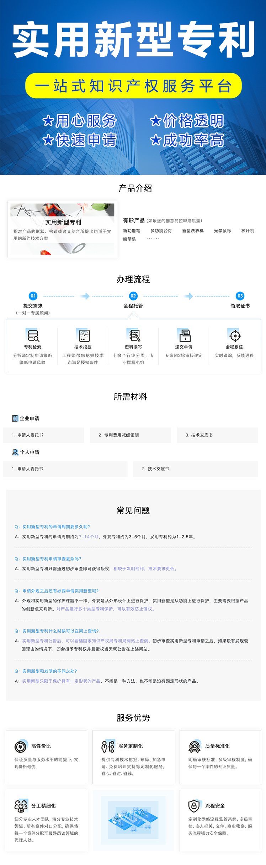Screen dimensions: 266x865
Task: Open question 实用新型专利什么时候可以在网上查询?
Action: click(x=57, y=631)
